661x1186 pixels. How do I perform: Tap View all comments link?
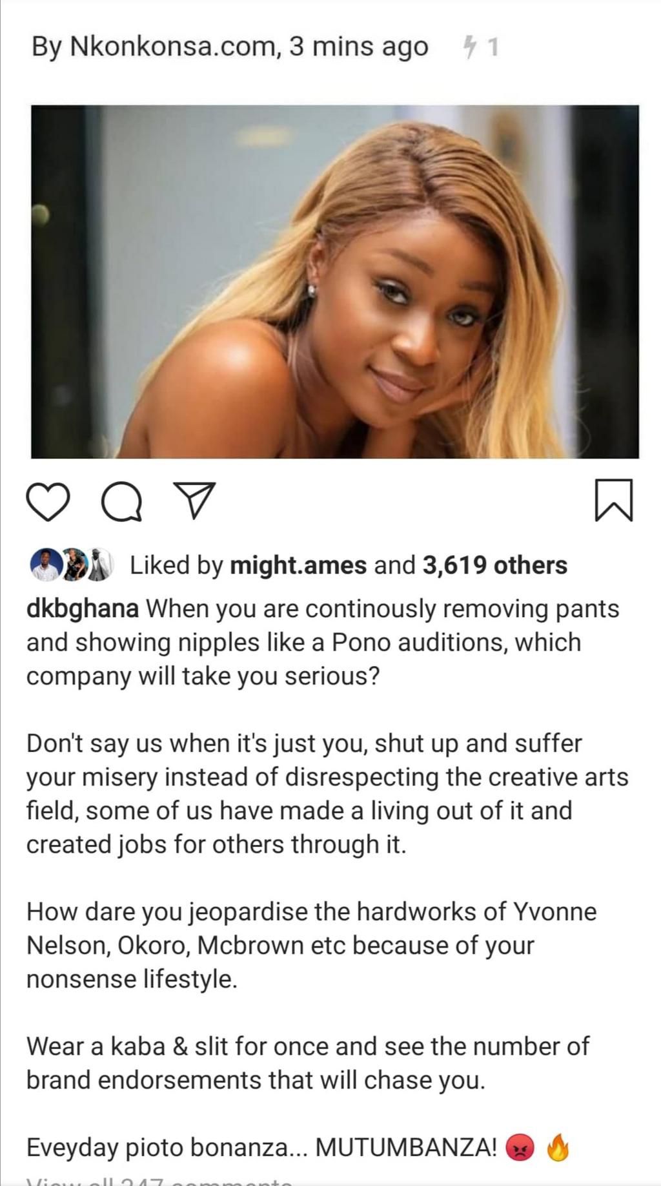click(159, 1181)
